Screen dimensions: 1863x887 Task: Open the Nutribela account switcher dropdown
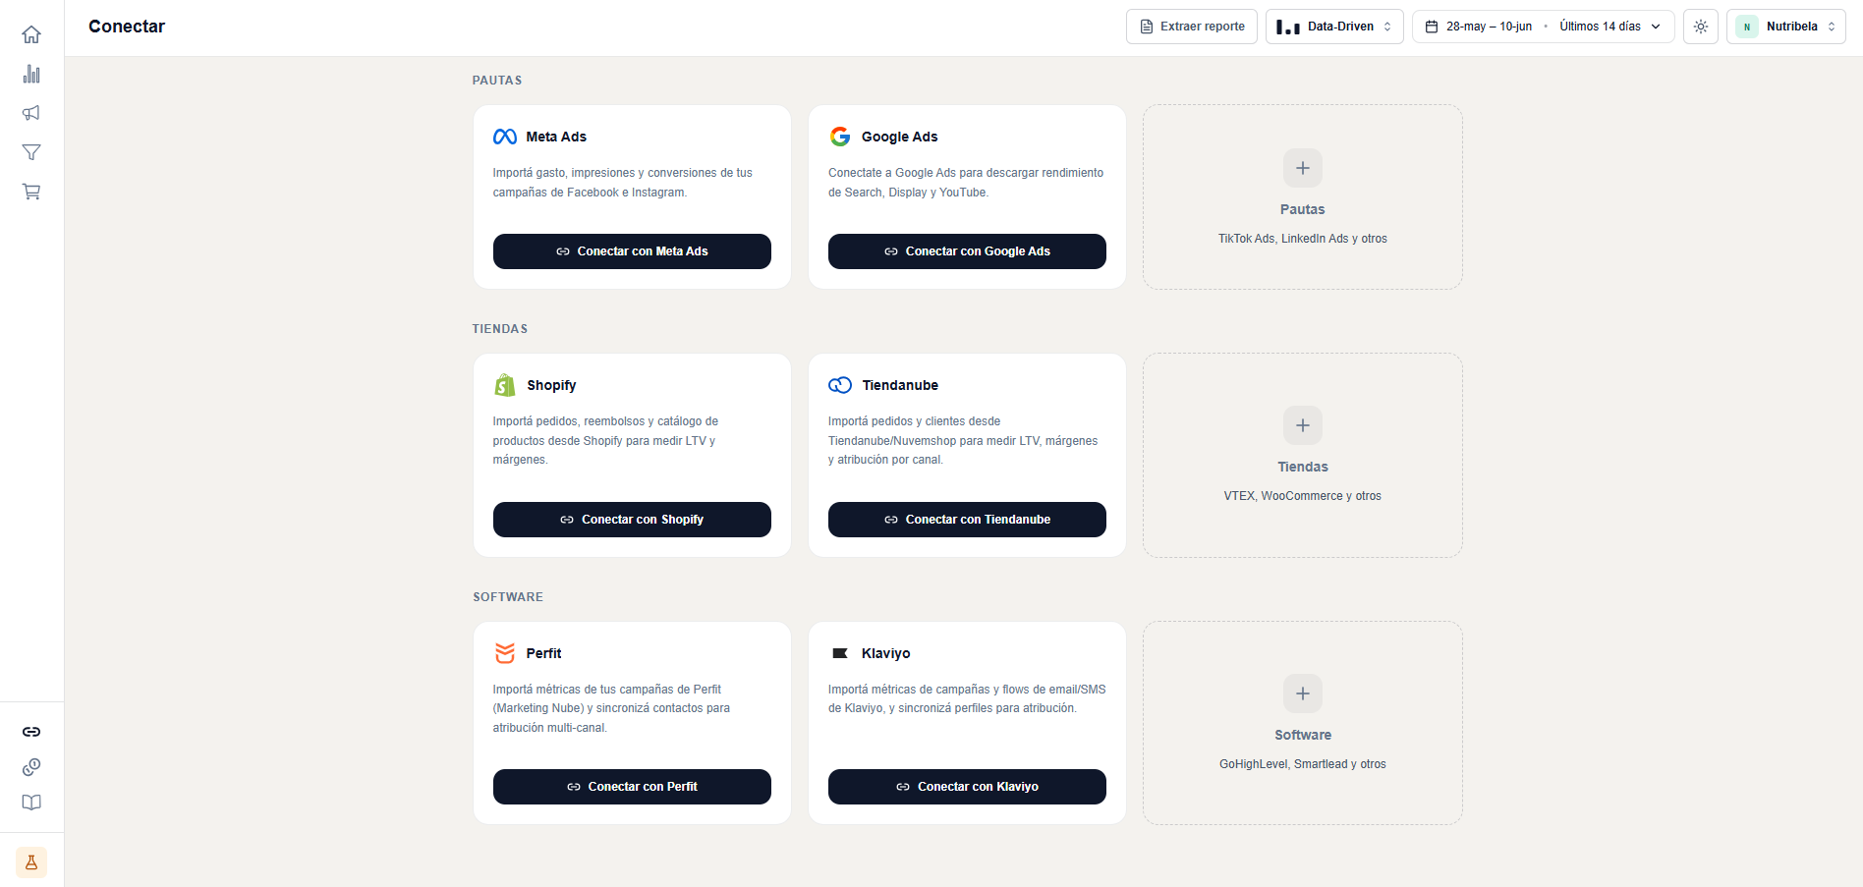(1786, 27)
